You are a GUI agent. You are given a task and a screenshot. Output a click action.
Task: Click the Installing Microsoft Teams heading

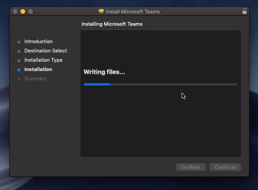click(x=112, y=24)
